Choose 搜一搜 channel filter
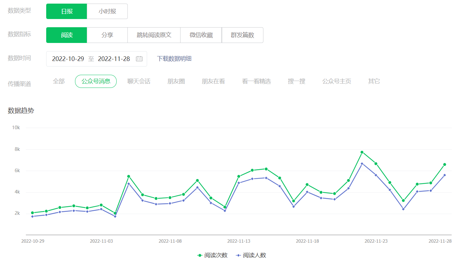 tap(297, 81)
